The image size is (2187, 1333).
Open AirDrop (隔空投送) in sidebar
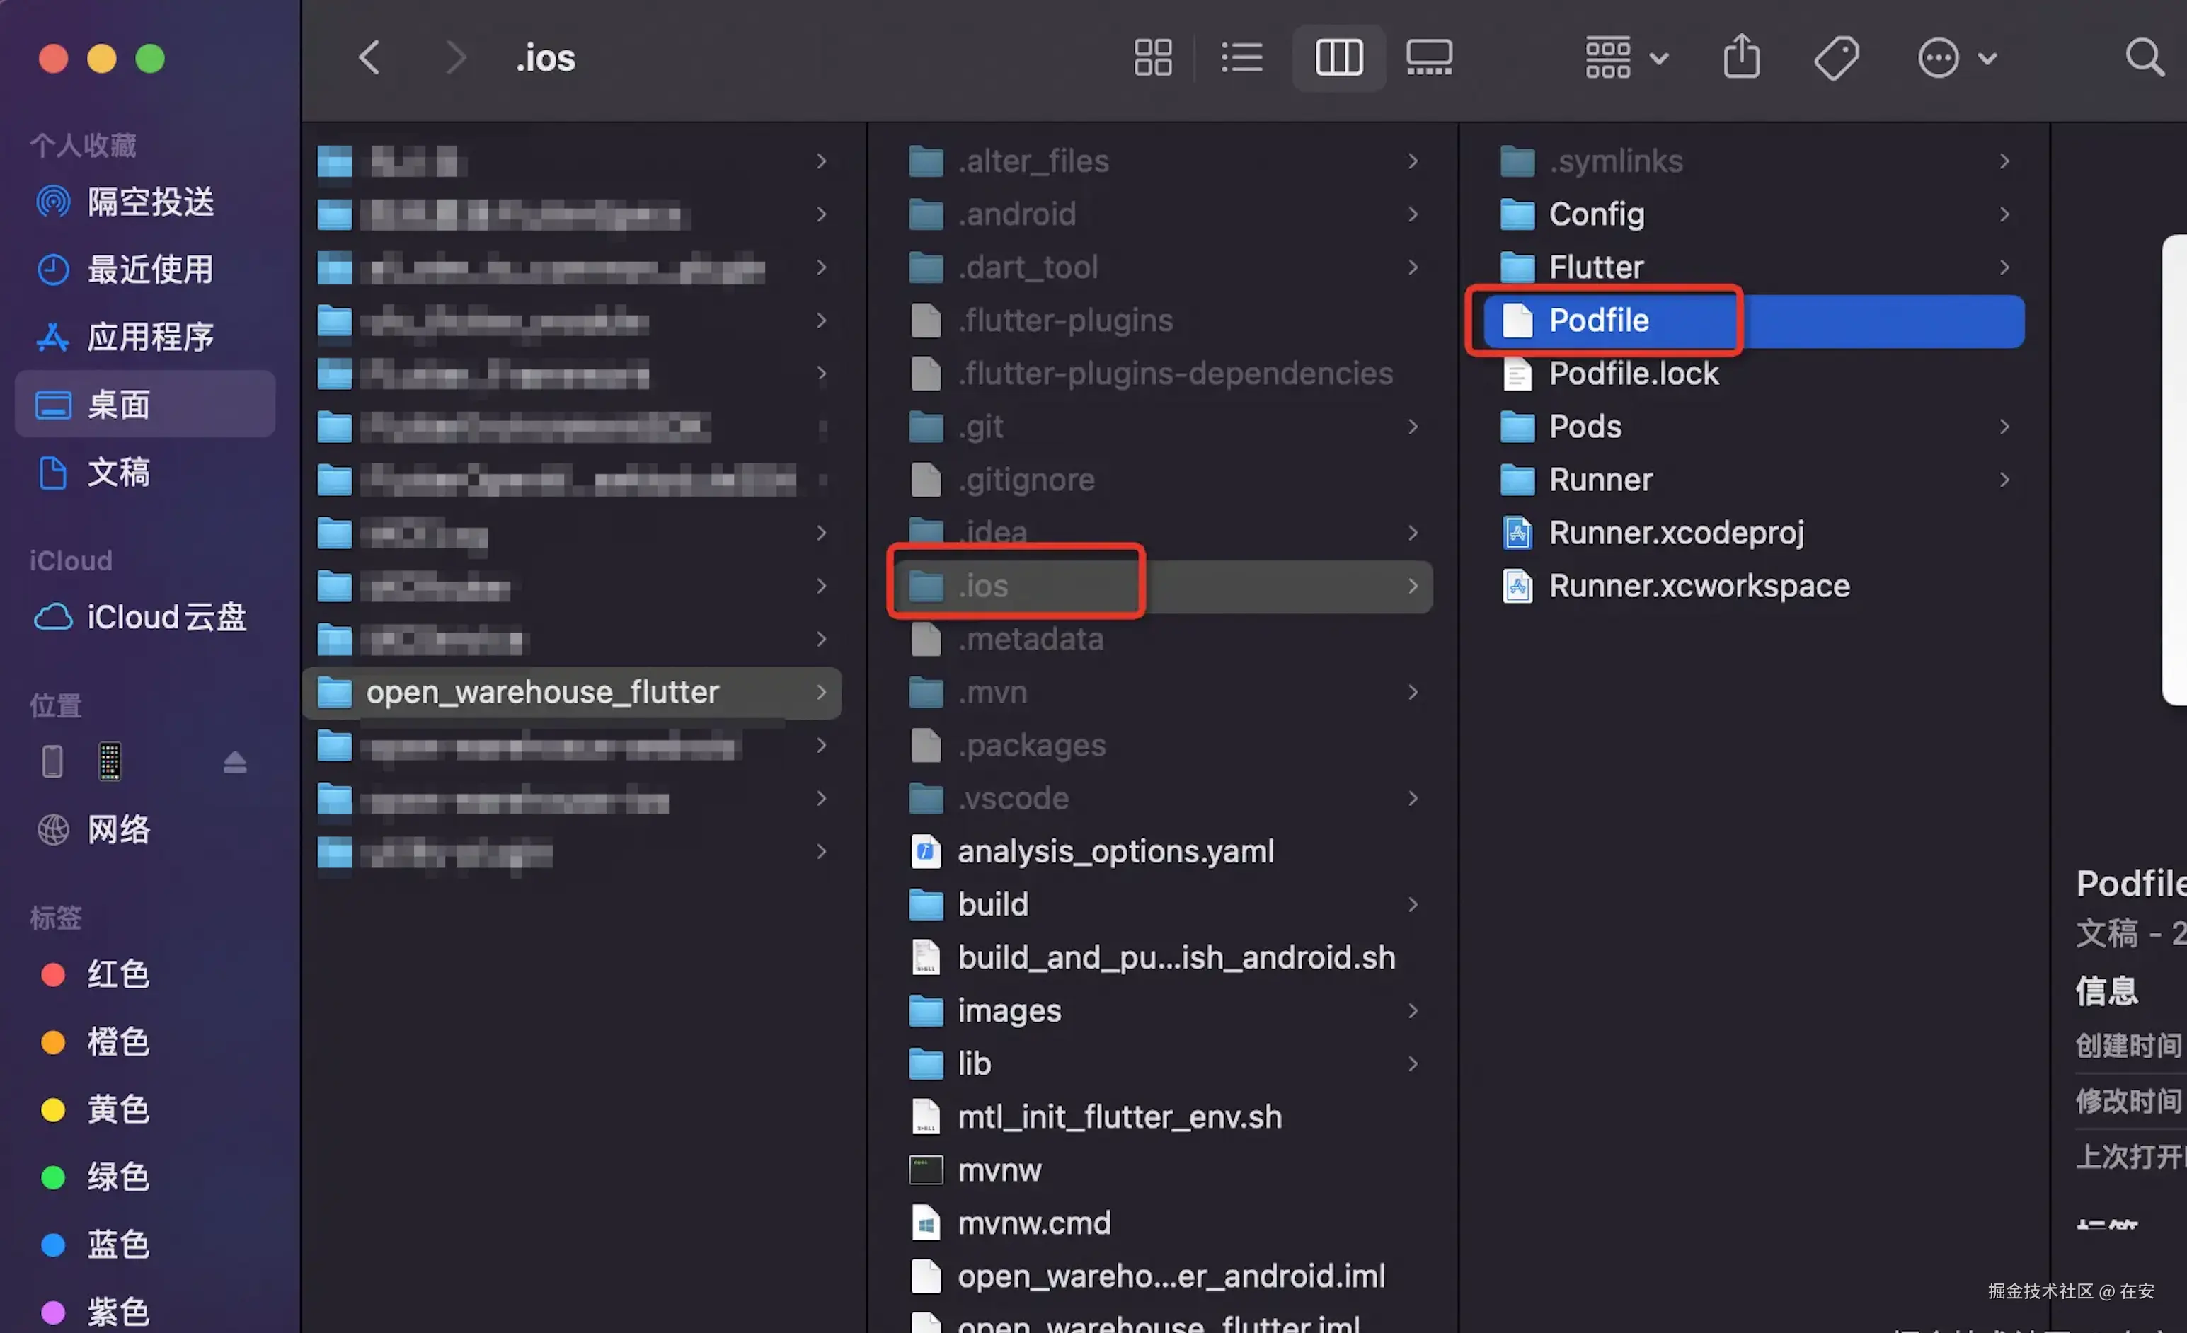(x=149, y=202)
